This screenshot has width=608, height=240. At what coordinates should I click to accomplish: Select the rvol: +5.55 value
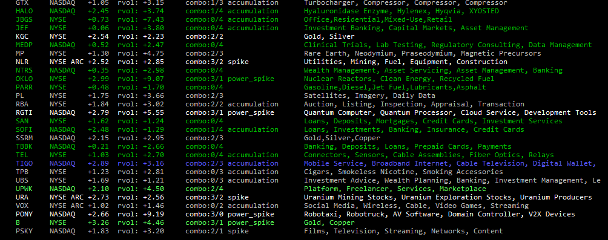(x=140, y=113)
